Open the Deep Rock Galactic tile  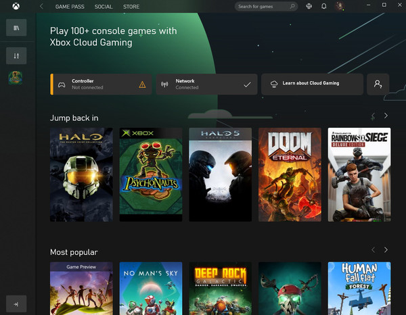pos(221,289)
